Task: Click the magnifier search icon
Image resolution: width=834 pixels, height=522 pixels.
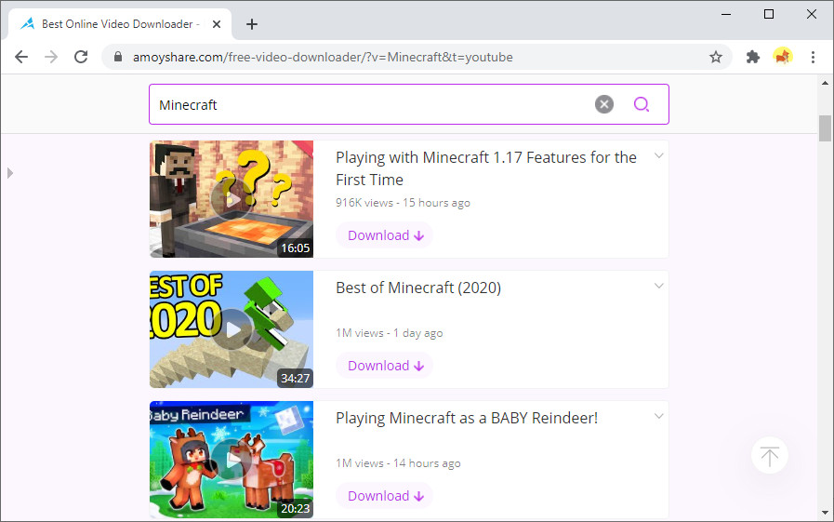Action: coord(642,104)
